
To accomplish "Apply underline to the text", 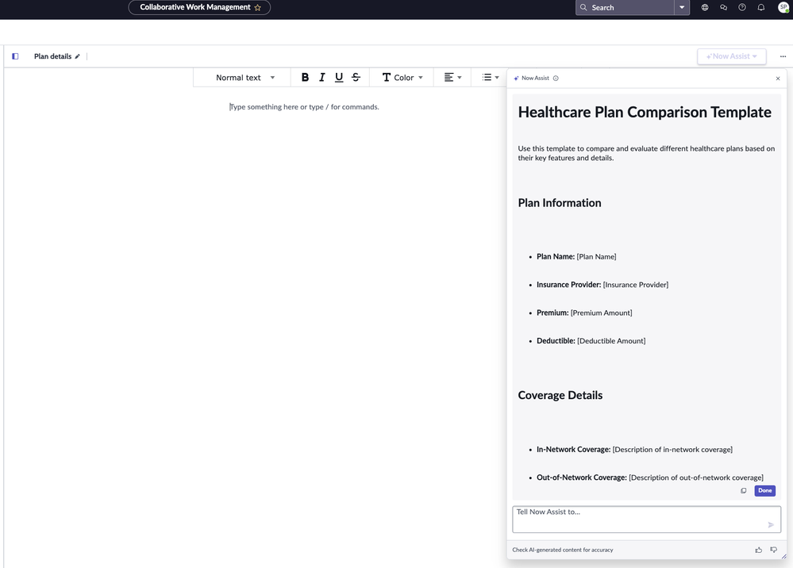I will (339, 77).
